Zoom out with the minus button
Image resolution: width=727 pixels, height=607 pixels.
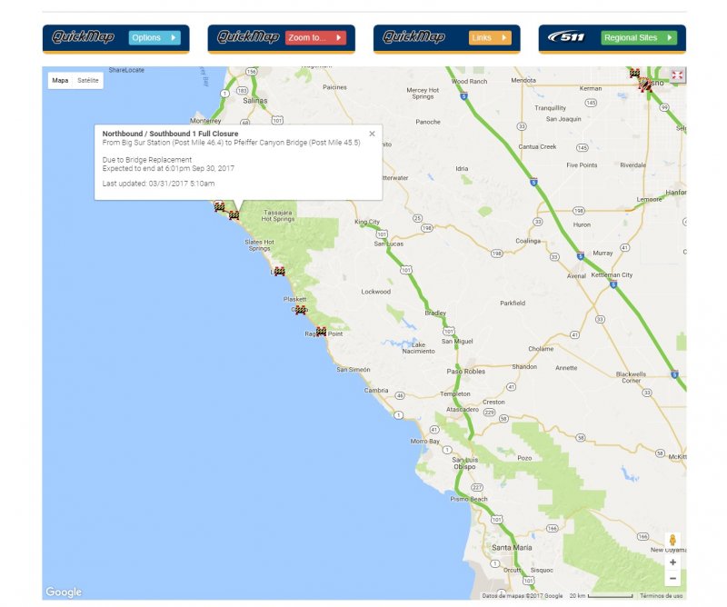coord(672,578)
